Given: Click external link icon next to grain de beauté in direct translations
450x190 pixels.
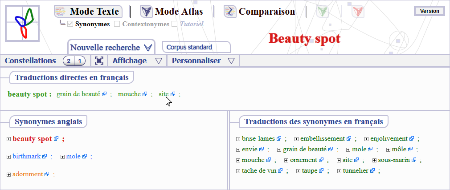Looking at the screenshot, I should pos(104,94).
